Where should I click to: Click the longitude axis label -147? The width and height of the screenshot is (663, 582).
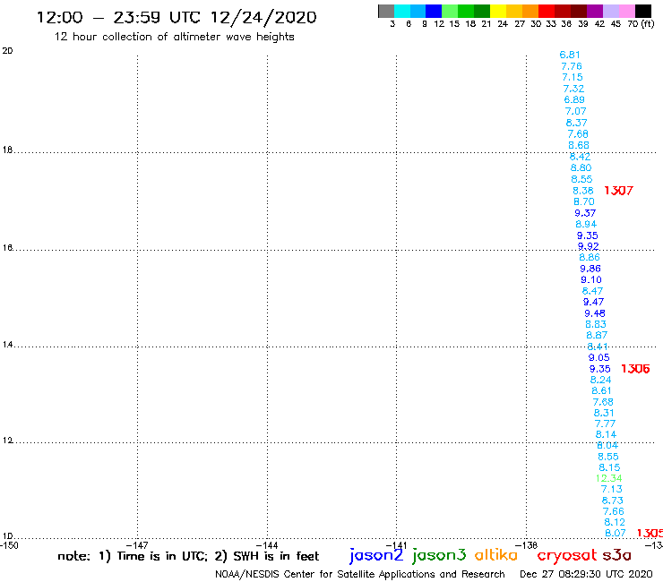tap(137, 545)
